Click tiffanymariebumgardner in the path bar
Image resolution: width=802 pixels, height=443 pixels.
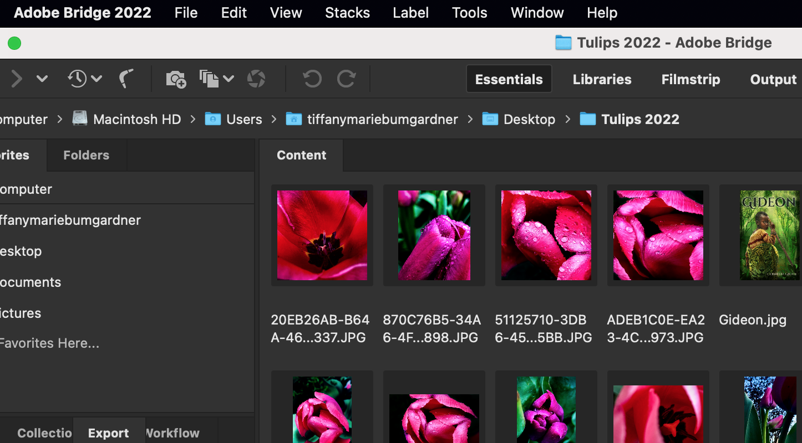383,119
